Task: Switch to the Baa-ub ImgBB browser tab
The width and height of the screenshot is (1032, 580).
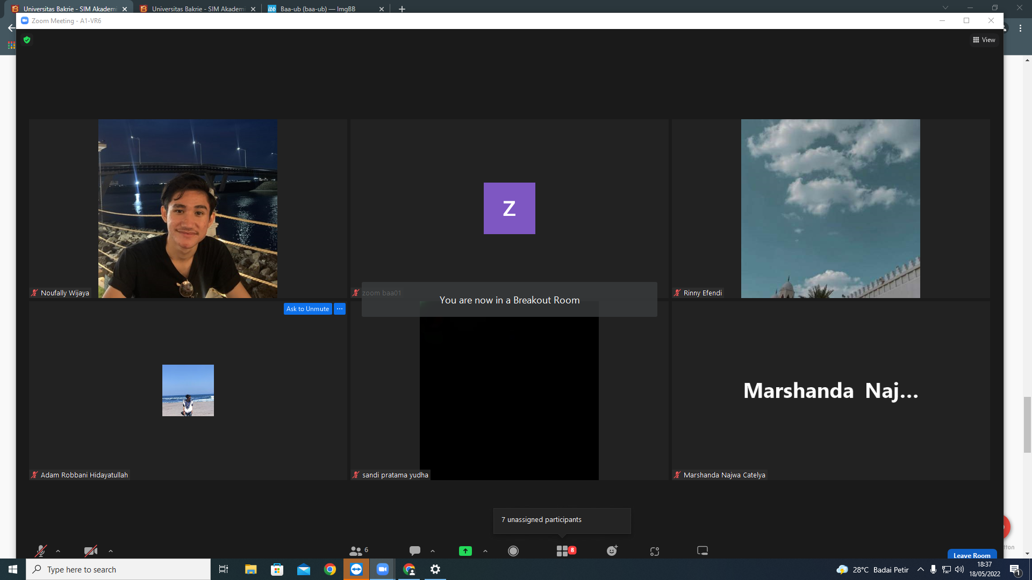Action: (x=325, y=9)
